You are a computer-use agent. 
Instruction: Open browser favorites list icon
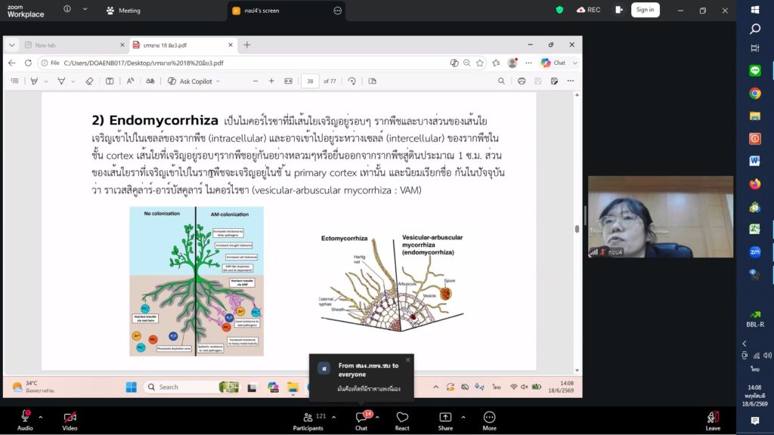click(x=496, y=63)
